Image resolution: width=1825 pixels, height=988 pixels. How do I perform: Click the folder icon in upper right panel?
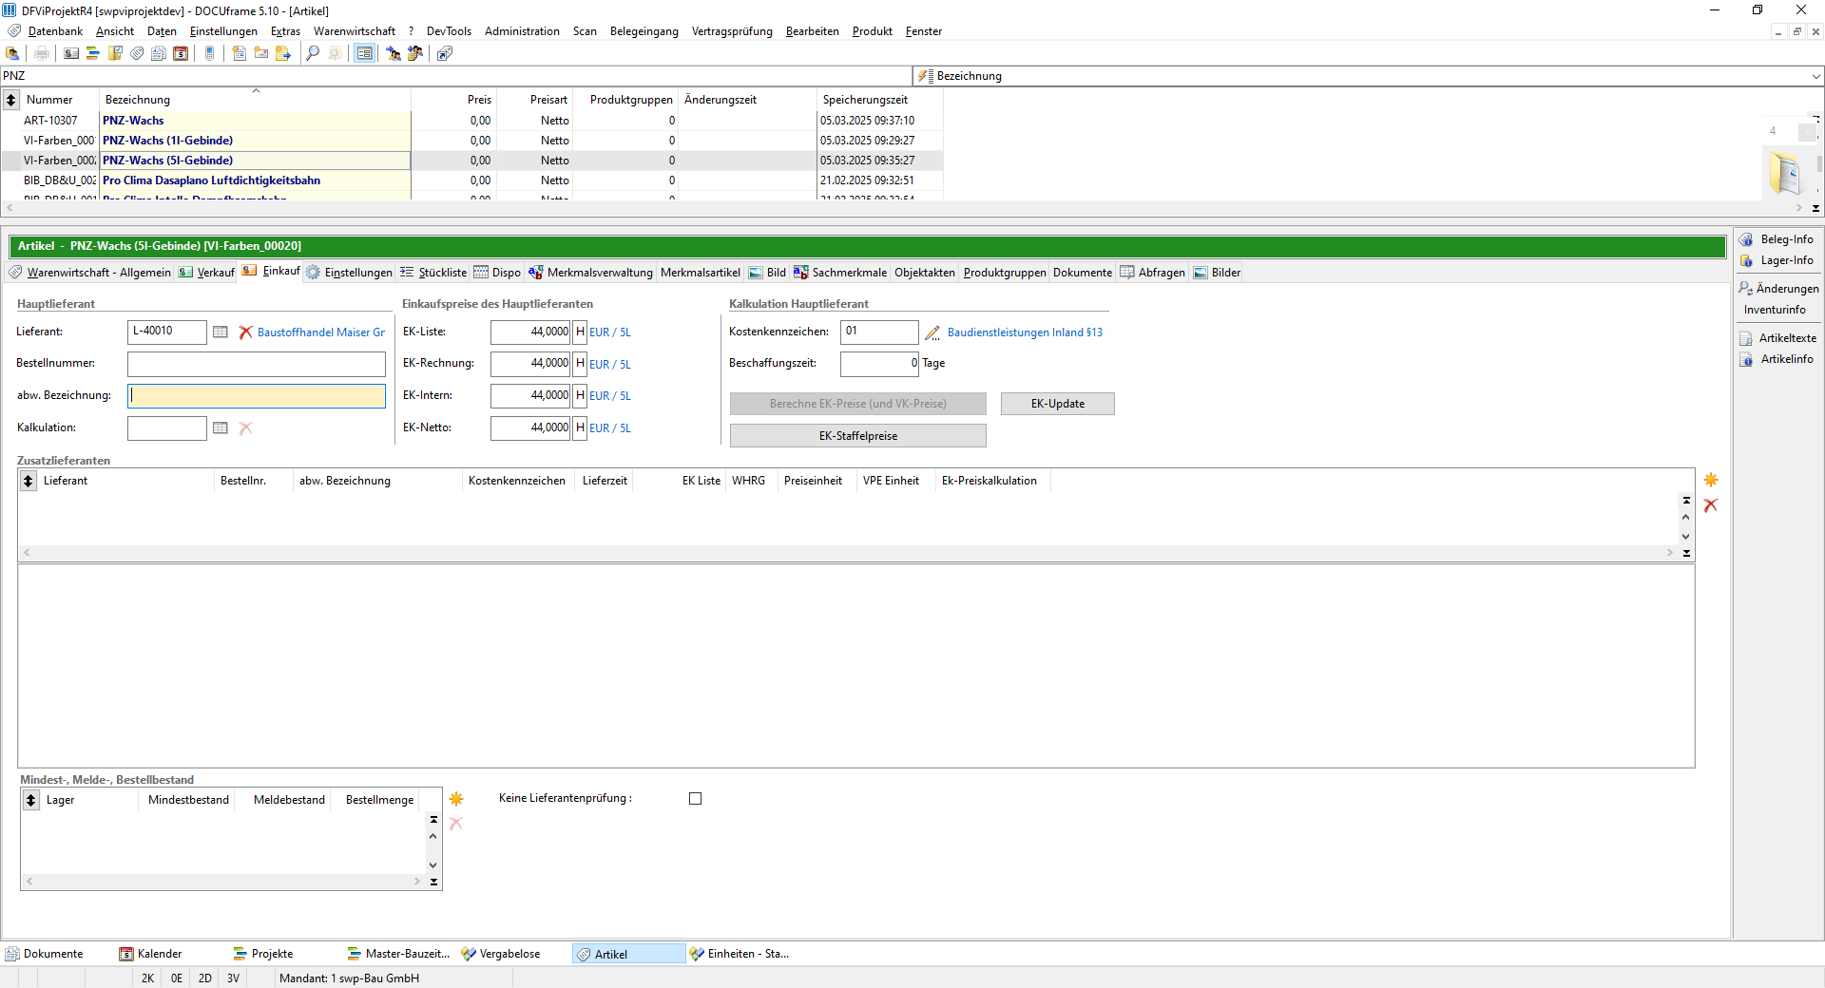(1785, 173)
